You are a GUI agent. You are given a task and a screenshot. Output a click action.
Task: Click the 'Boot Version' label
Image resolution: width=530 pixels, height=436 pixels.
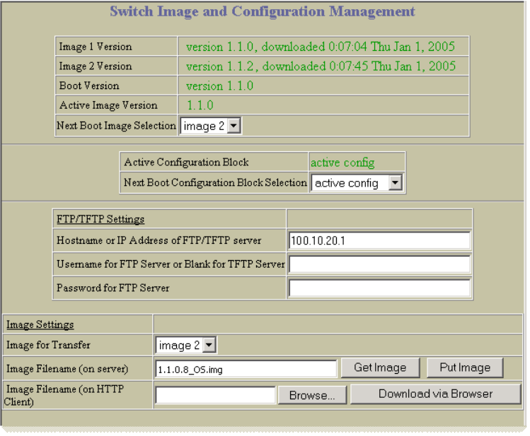[x=89, y=86]
